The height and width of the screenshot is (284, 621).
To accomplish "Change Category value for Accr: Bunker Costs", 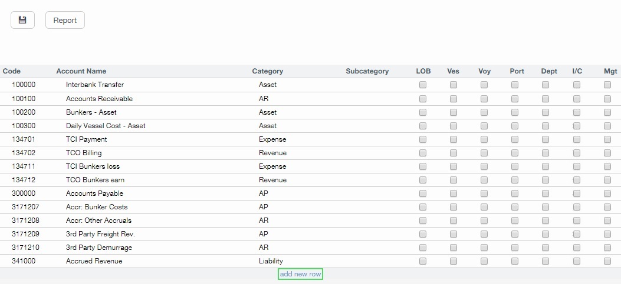I will pyautogui.click(x=264, y=207).
